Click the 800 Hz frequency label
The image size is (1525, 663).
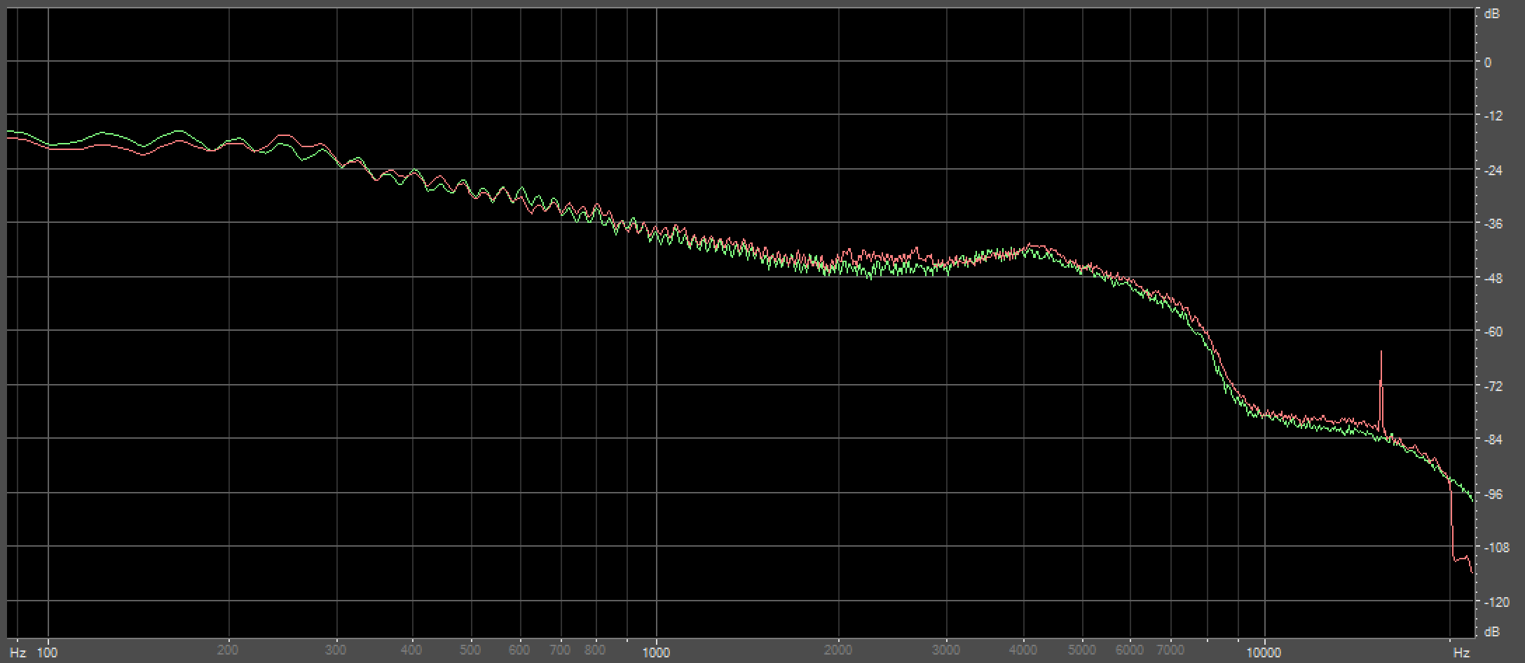click(x=596, y=650)
